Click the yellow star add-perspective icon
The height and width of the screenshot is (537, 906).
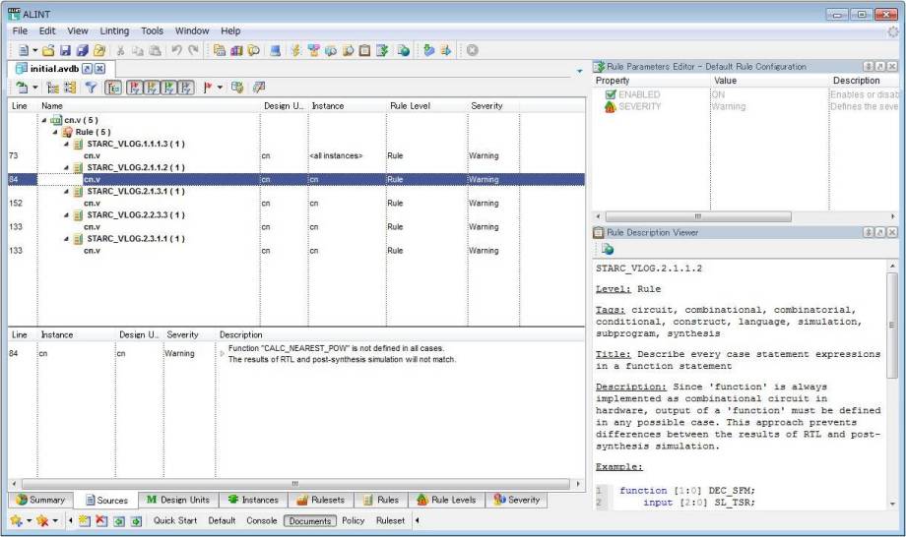click(16, 521)
